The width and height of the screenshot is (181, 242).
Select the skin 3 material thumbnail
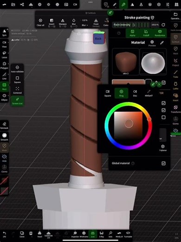(x=125, y=61)
